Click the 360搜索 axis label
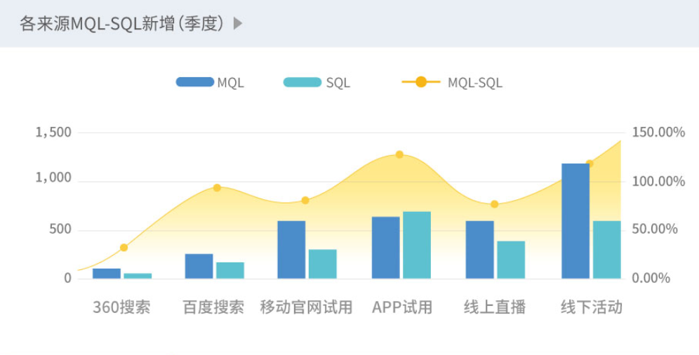Screen dimensions: 699x355 click(121, 307)
